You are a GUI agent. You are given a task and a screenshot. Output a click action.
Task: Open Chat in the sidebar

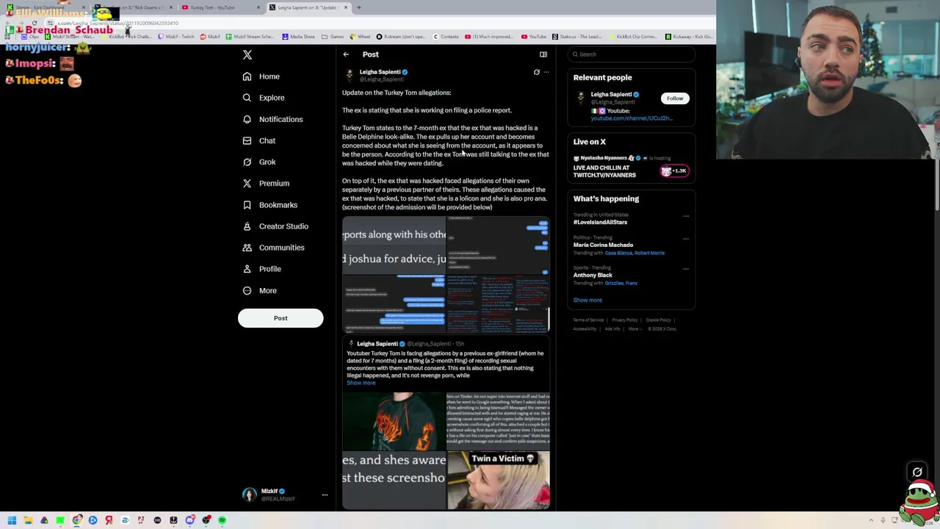click(267, 140)
